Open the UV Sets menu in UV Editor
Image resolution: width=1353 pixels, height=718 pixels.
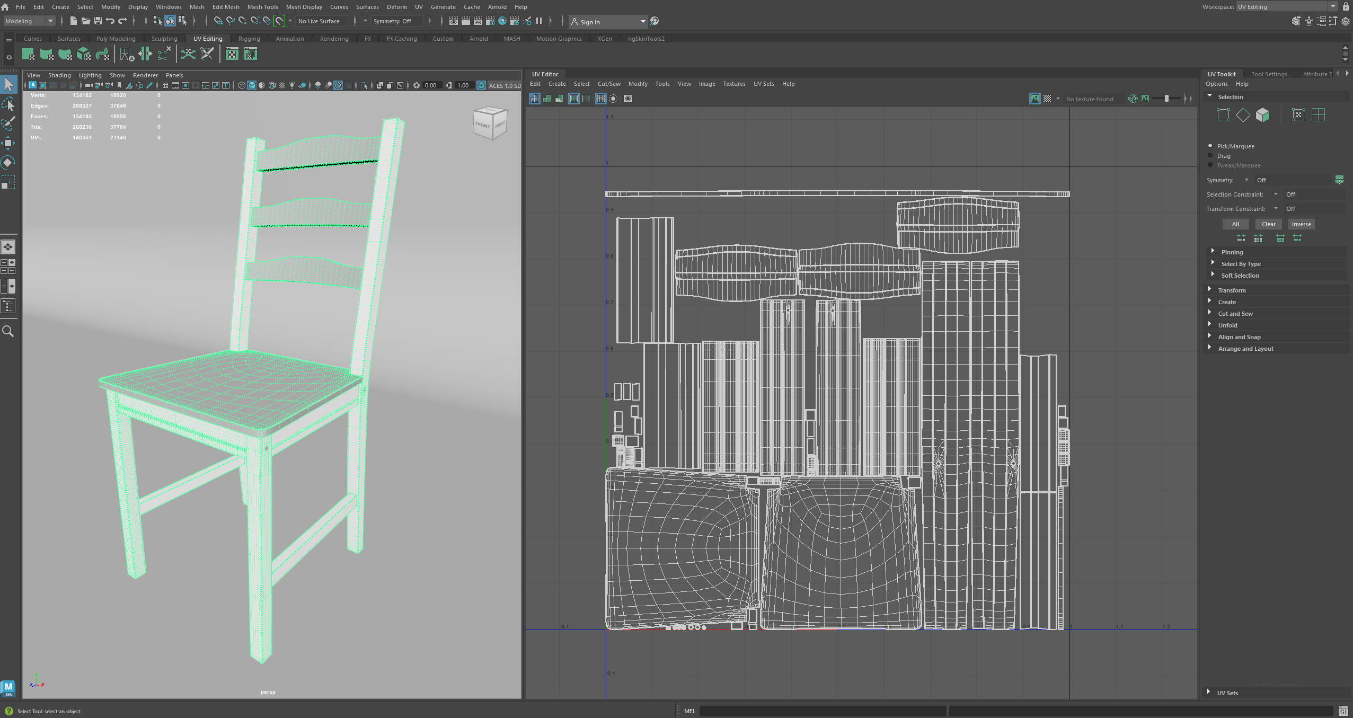pyautogui.click(x=764, y=84)
